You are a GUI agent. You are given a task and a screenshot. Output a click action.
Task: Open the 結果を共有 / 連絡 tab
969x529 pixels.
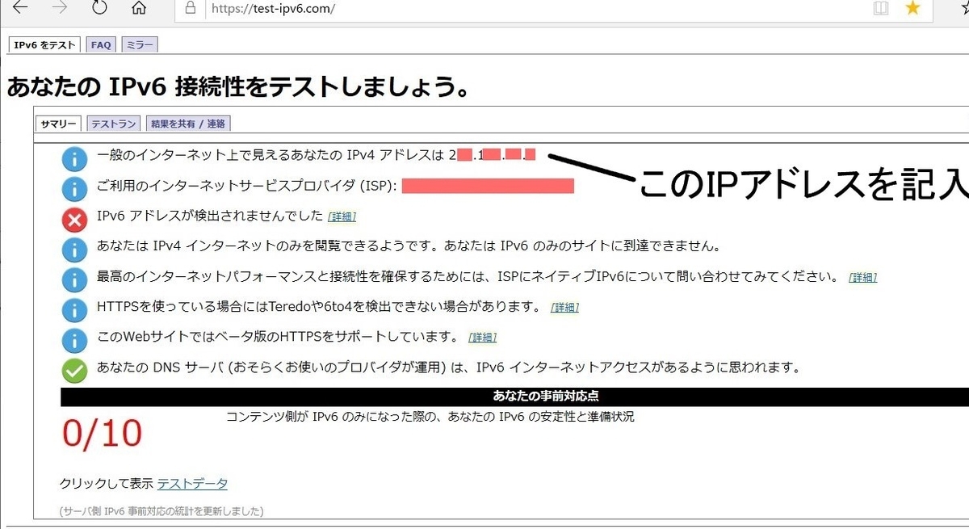[x=188, y=124]
